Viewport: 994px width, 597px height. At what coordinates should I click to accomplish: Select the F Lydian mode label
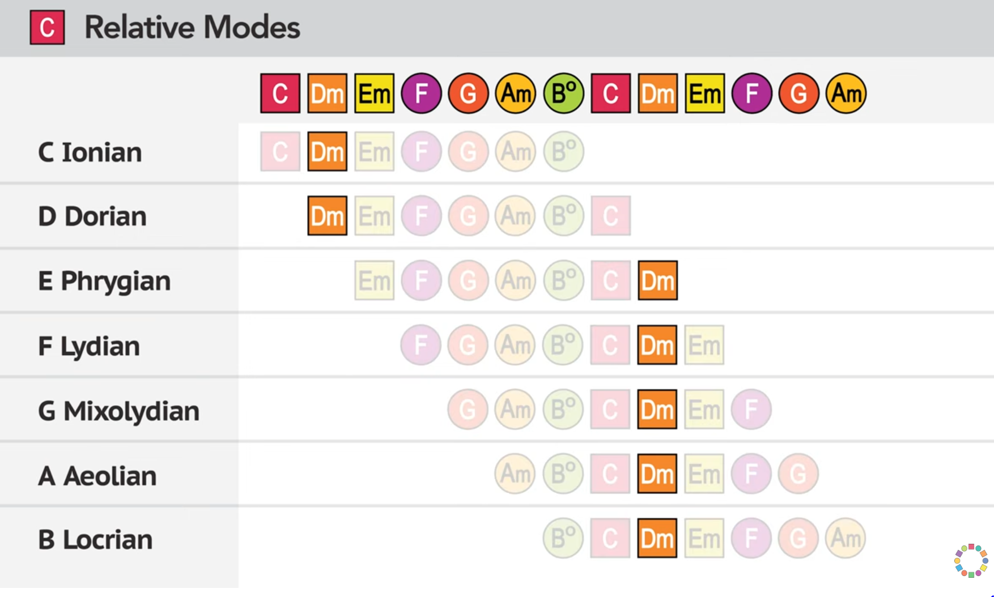(88, 346)
